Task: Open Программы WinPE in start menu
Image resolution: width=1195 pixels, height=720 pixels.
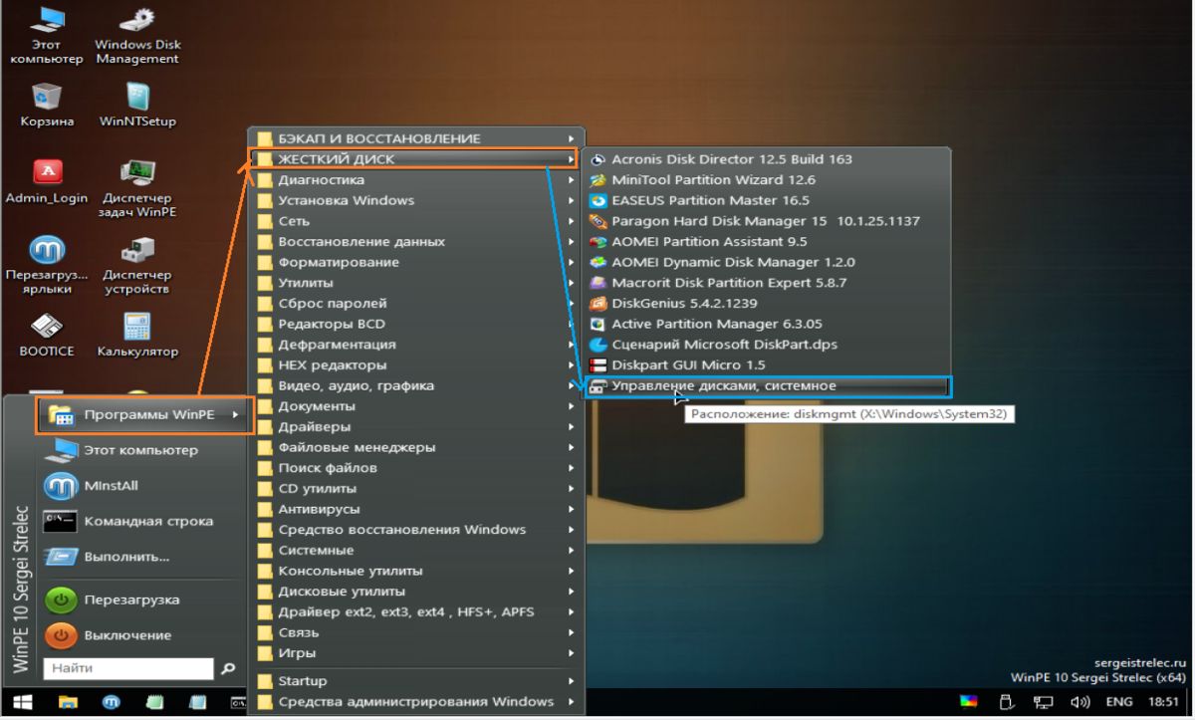Action: point(144,415)
